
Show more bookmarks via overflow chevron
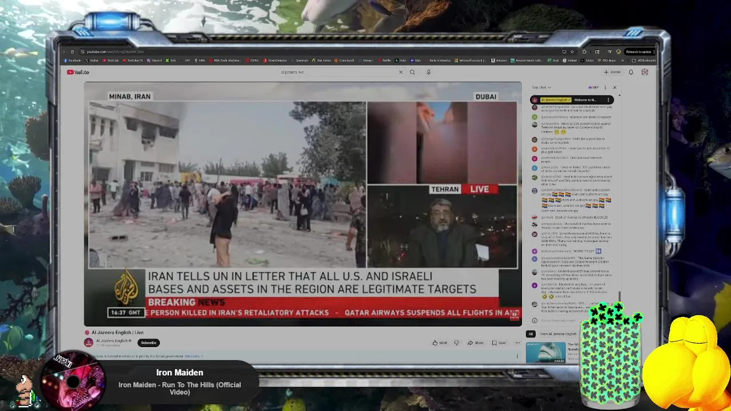pos(622,61)
